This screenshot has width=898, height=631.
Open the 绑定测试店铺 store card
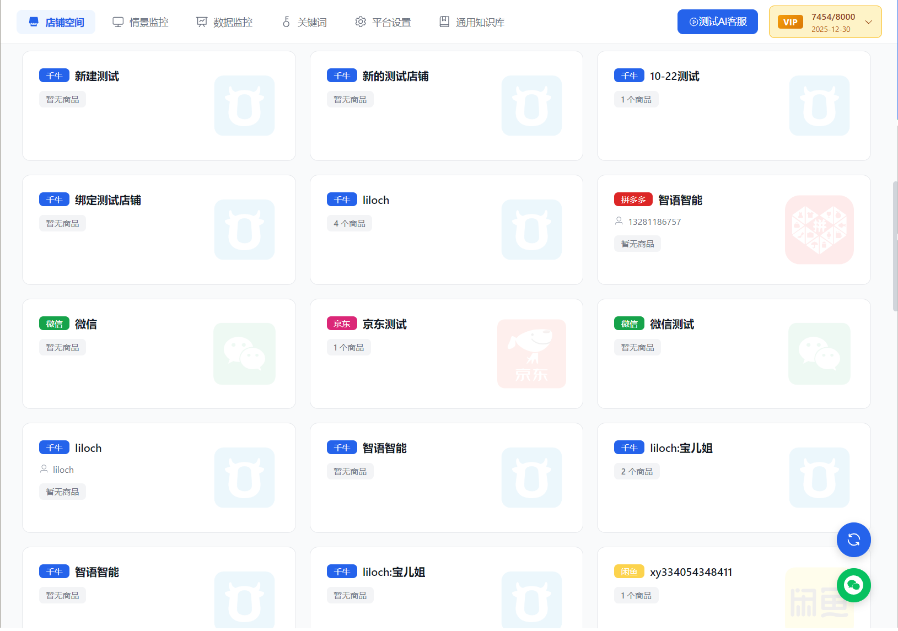(x=108, y=200)
